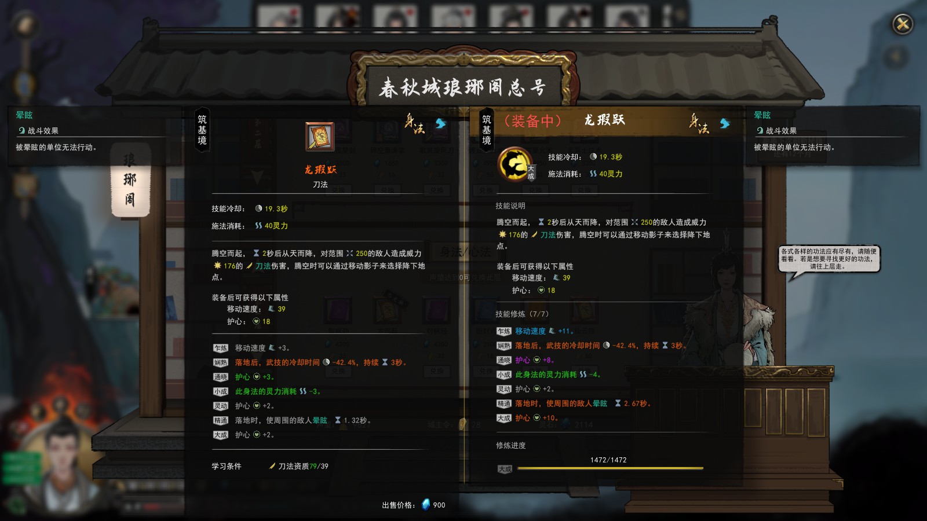
Task: Click the blue spirit stone sell price icon
Action: [x=426, y=505]
